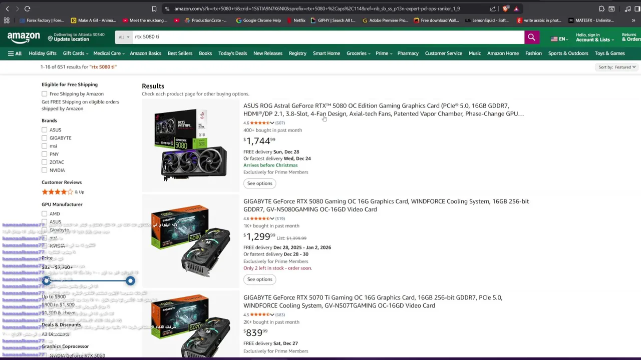
Task: Click the Amazon logo
Action: [x=24, y=37]
